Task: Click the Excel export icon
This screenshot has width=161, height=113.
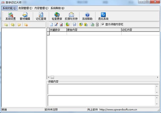Action: [92, 25]
